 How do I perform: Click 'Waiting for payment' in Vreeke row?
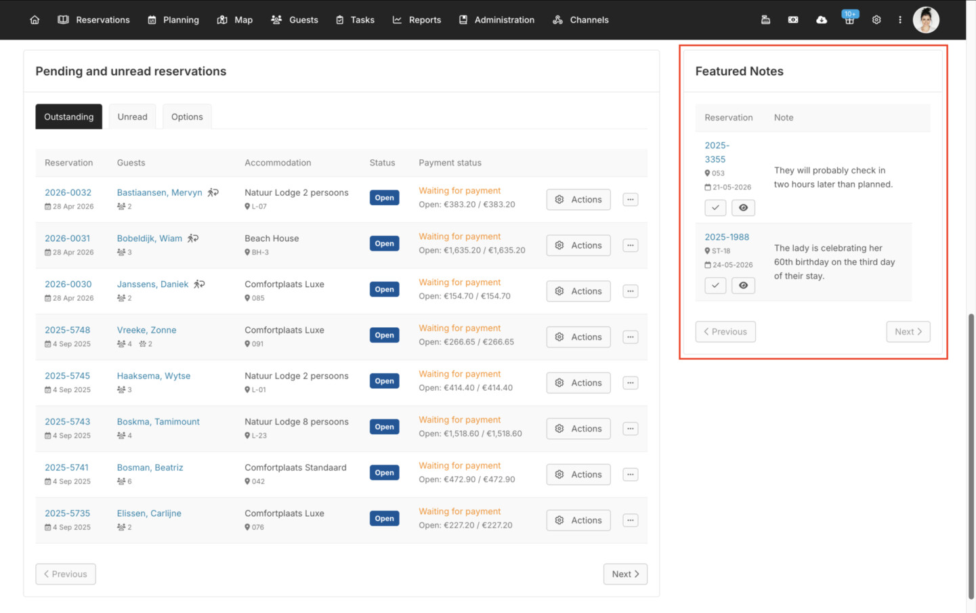(x=460, y=328)
